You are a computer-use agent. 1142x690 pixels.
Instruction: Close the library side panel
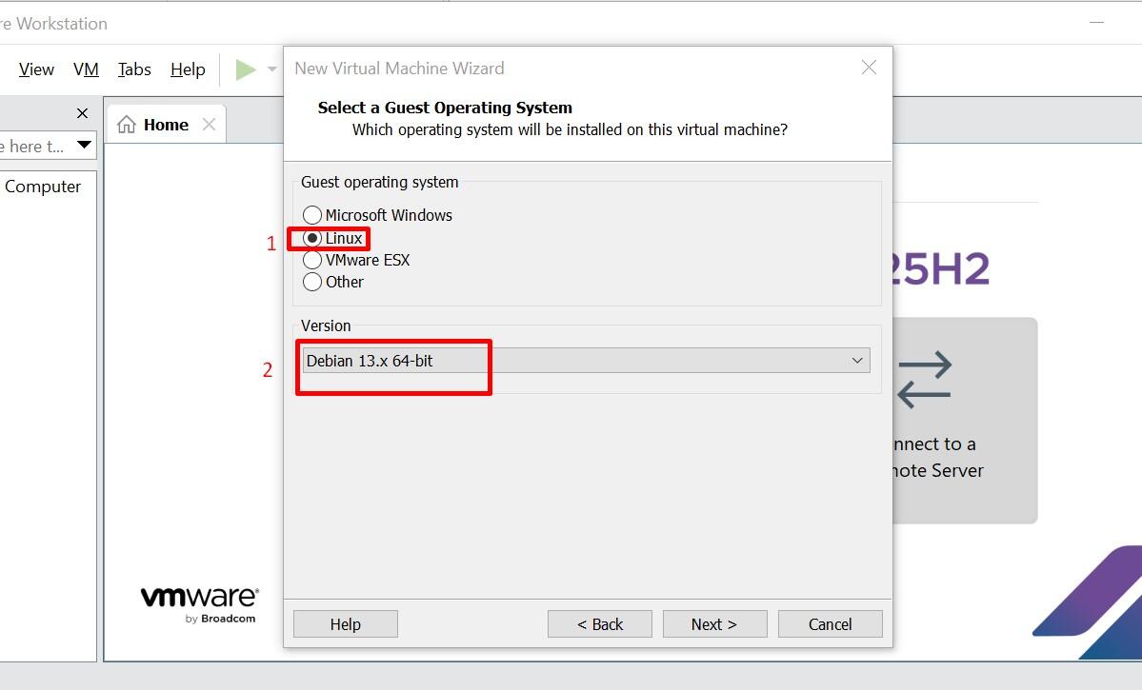(x=82, y=113)
